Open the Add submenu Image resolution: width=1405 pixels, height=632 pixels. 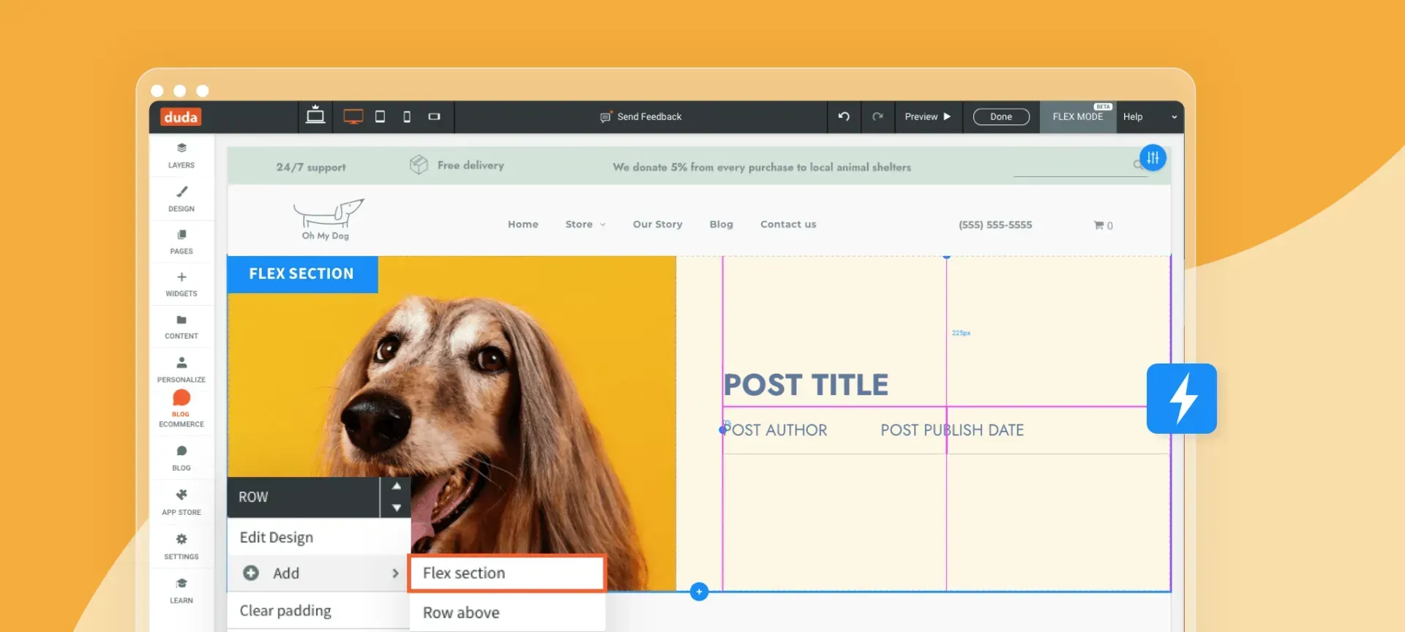pos(318,573)
